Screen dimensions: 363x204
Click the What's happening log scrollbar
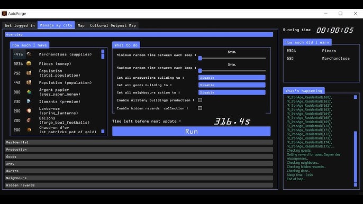356,141
